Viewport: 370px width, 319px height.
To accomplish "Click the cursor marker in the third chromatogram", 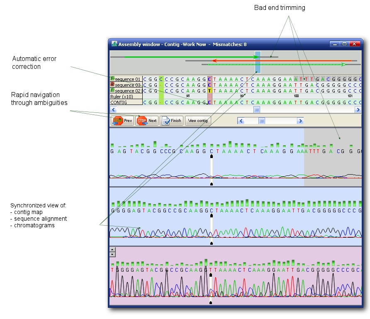I will click(211, 288).
